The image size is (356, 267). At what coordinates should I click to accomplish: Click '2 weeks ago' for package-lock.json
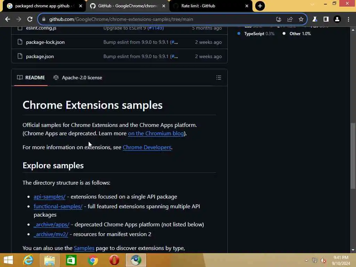[x=209, y=42]
